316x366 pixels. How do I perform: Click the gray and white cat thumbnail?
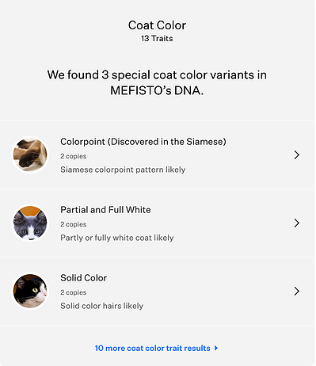tap(30, 223)
